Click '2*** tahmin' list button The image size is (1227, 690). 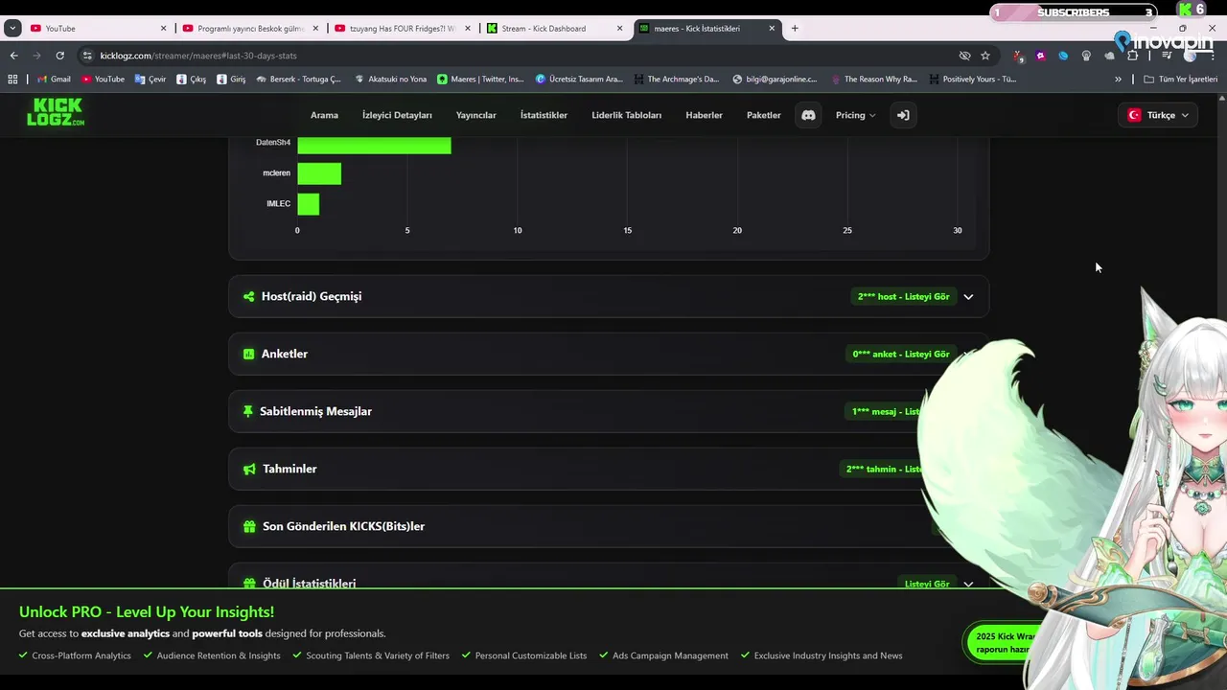pyautogui.click(x=883, y=469)
